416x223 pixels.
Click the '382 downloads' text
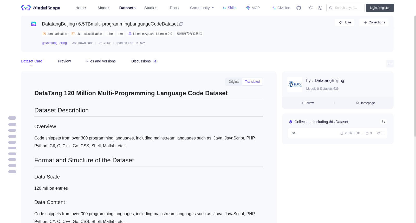point(83,43)
